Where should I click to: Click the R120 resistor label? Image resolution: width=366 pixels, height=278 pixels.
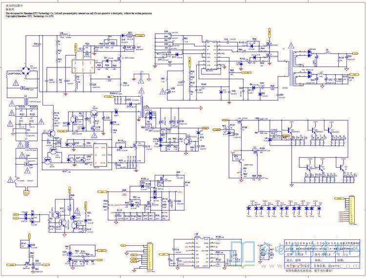(x=218, y=237)
